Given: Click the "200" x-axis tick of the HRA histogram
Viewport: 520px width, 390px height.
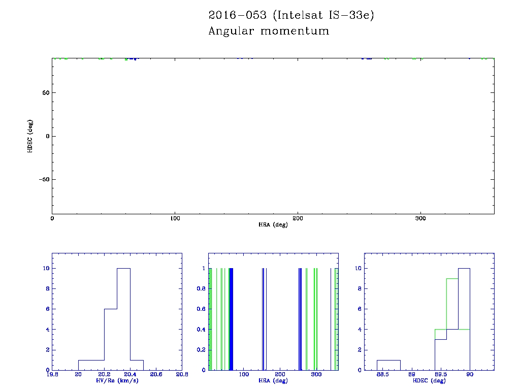Looking at the screenshot, I should click(280, 374).
